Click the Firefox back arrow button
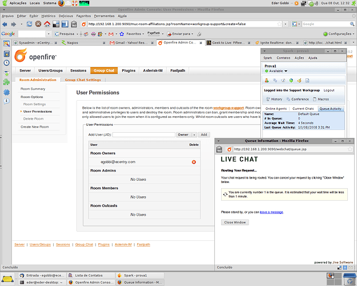The height and width of the screenshot is (286, 357). click(x=5, y=24)
